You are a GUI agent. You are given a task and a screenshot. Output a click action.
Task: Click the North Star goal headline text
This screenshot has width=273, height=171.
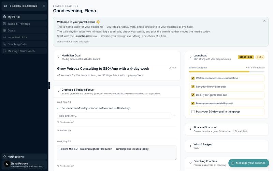pyautogui.click(x=103, y=69)
